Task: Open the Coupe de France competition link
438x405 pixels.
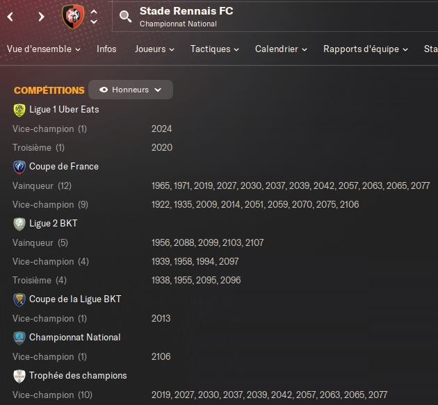Action: (x=64, y=167)
